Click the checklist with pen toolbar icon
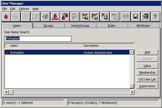This screenshot has width=162, height=108. coord(45,17)
